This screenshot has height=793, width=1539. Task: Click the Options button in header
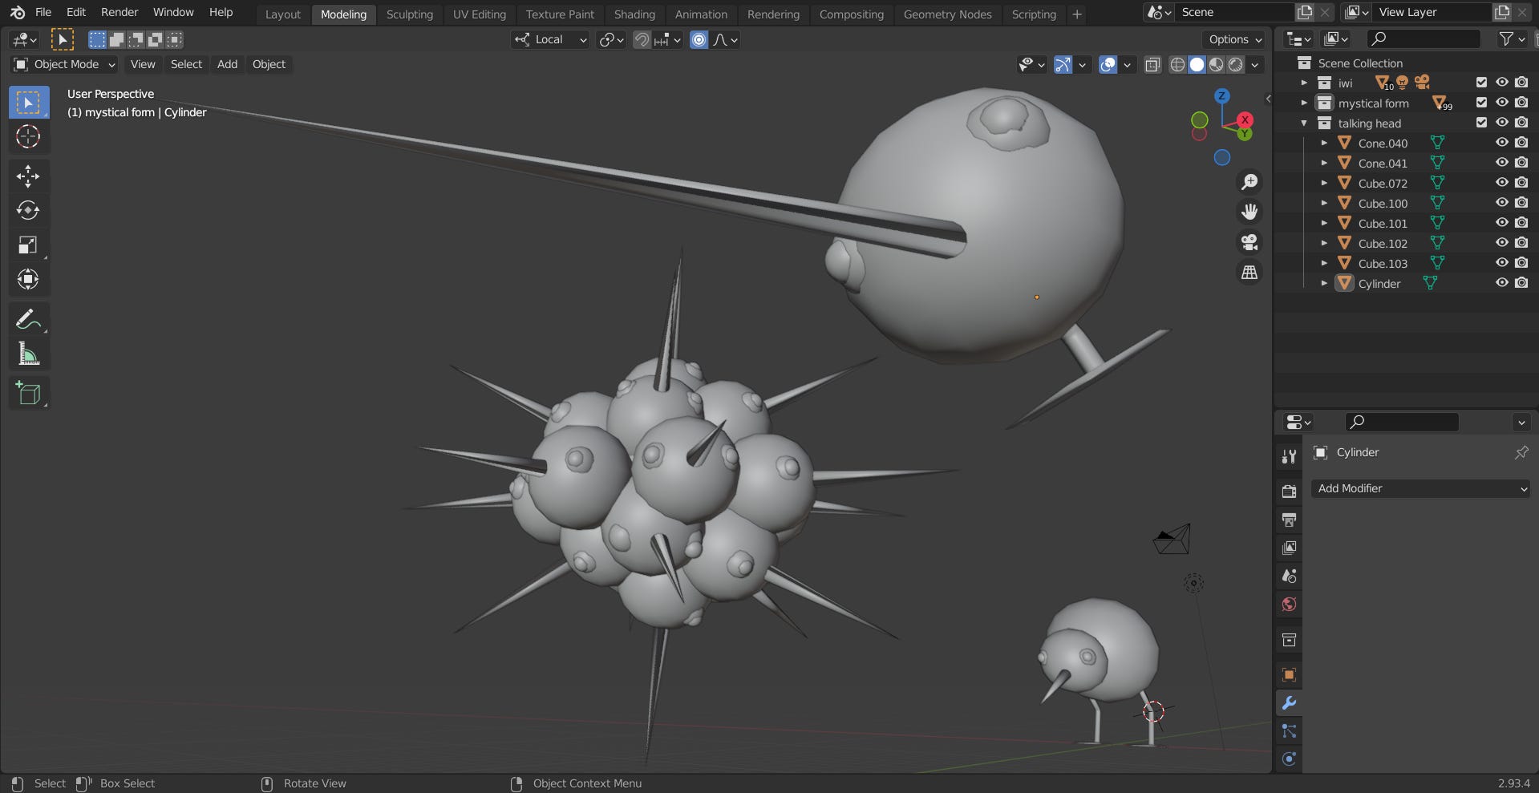pos(1234,39)
